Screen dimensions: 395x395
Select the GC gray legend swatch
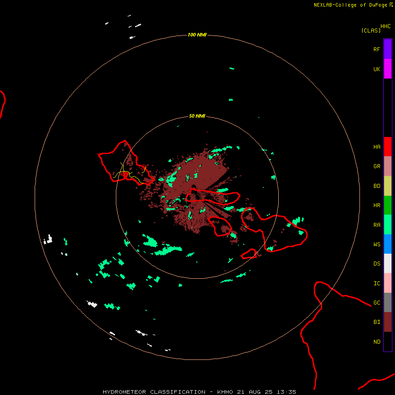[388, 302]
